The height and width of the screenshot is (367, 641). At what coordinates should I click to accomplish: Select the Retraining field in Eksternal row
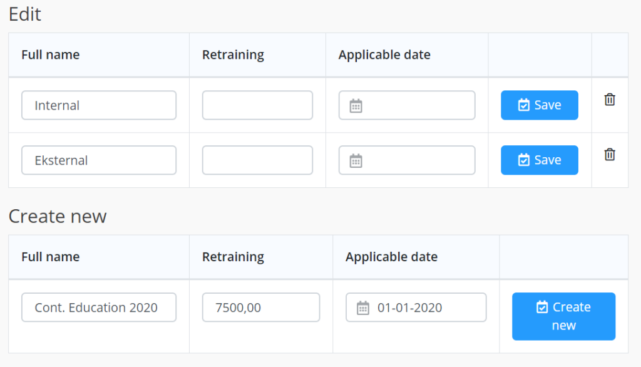[257, 160]
